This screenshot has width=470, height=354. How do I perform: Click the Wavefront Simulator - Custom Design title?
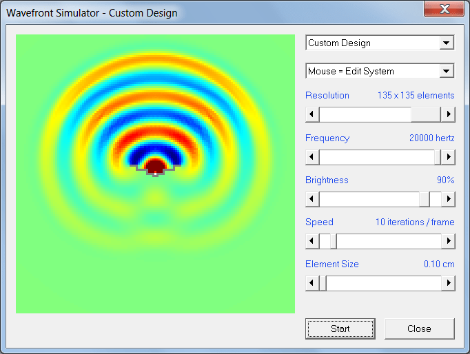click(92, 13)
